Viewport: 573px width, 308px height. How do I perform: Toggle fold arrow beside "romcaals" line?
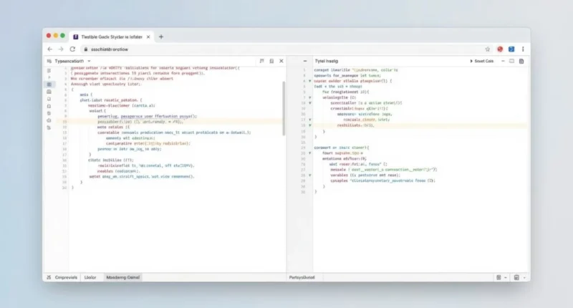(310, 120)
